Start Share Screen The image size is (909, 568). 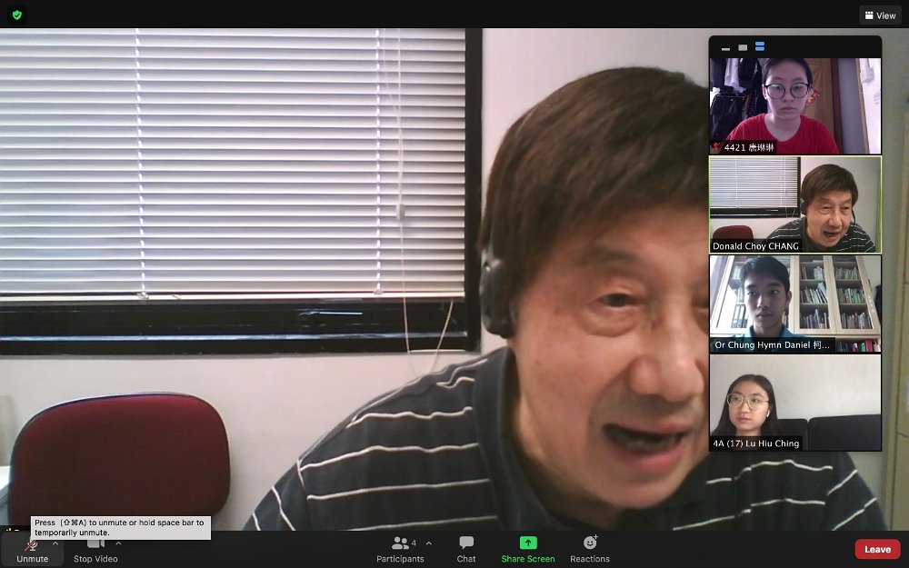528,550
